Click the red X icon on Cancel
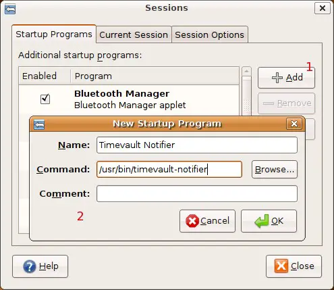Image resolution: width=334 pixels, height=290 pixels. coord(192,221)
